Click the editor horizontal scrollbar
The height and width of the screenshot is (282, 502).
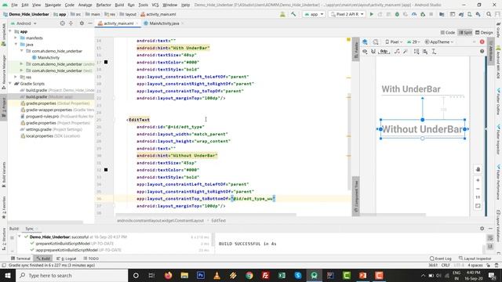(206, 215)
